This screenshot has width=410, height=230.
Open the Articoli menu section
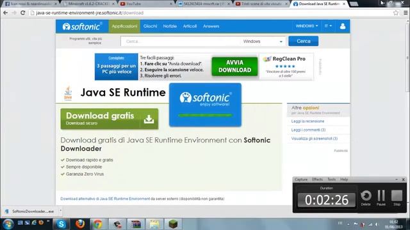tap(190, 26)
